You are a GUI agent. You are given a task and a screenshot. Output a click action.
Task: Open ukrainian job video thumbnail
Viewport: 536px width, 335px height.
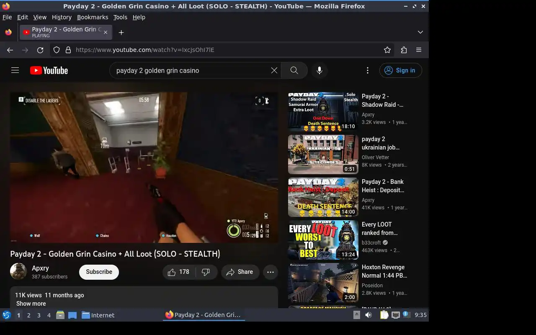click(323, 155)
